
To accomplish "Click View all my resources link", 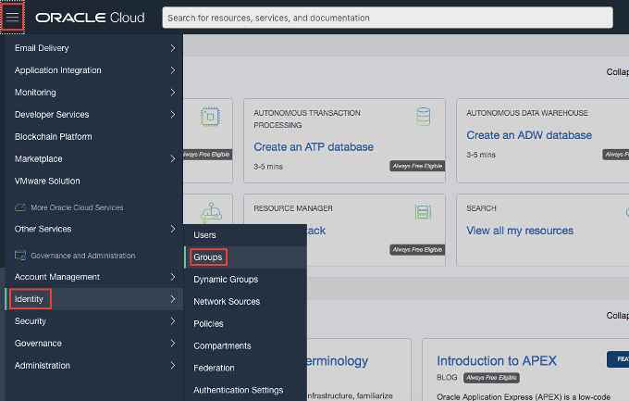I will point(520,231).
